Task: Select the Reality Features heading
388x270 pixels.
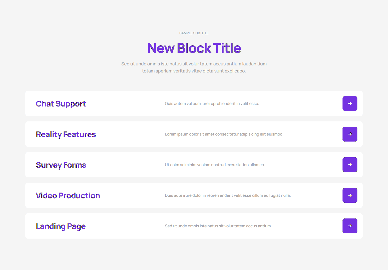Action: (x=66, y=134)
